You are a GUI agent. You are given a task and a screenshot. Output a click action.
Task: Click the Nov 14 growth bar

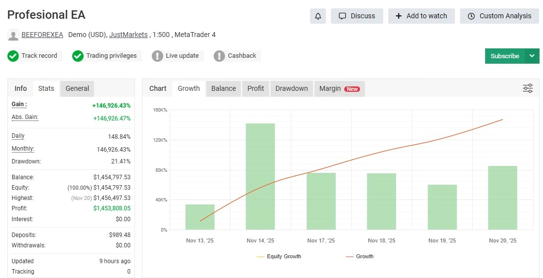pyautogui.click(x=260, y=176)
